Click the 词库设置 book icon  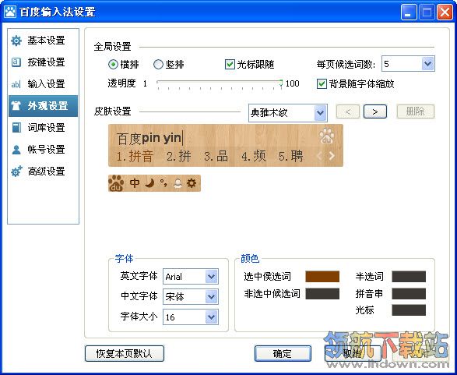[x=16, y=128]
